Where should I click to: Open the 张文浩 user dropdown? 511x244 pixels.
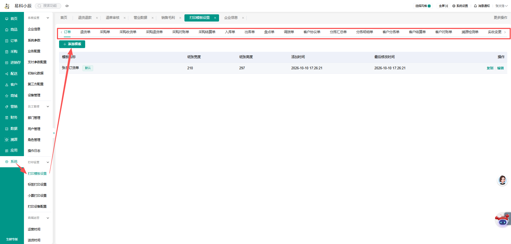click(x=501, y=6)
